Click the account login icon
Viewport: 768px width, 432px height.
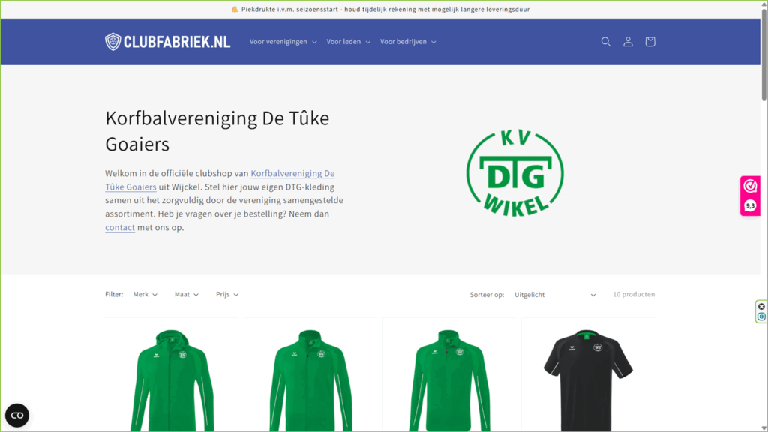[628, 42]
